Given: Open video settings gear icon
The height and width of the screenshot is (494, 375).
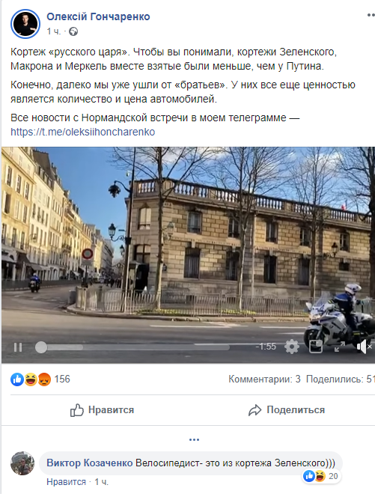Looking at the screenshot, I should (x=291, y=347).
